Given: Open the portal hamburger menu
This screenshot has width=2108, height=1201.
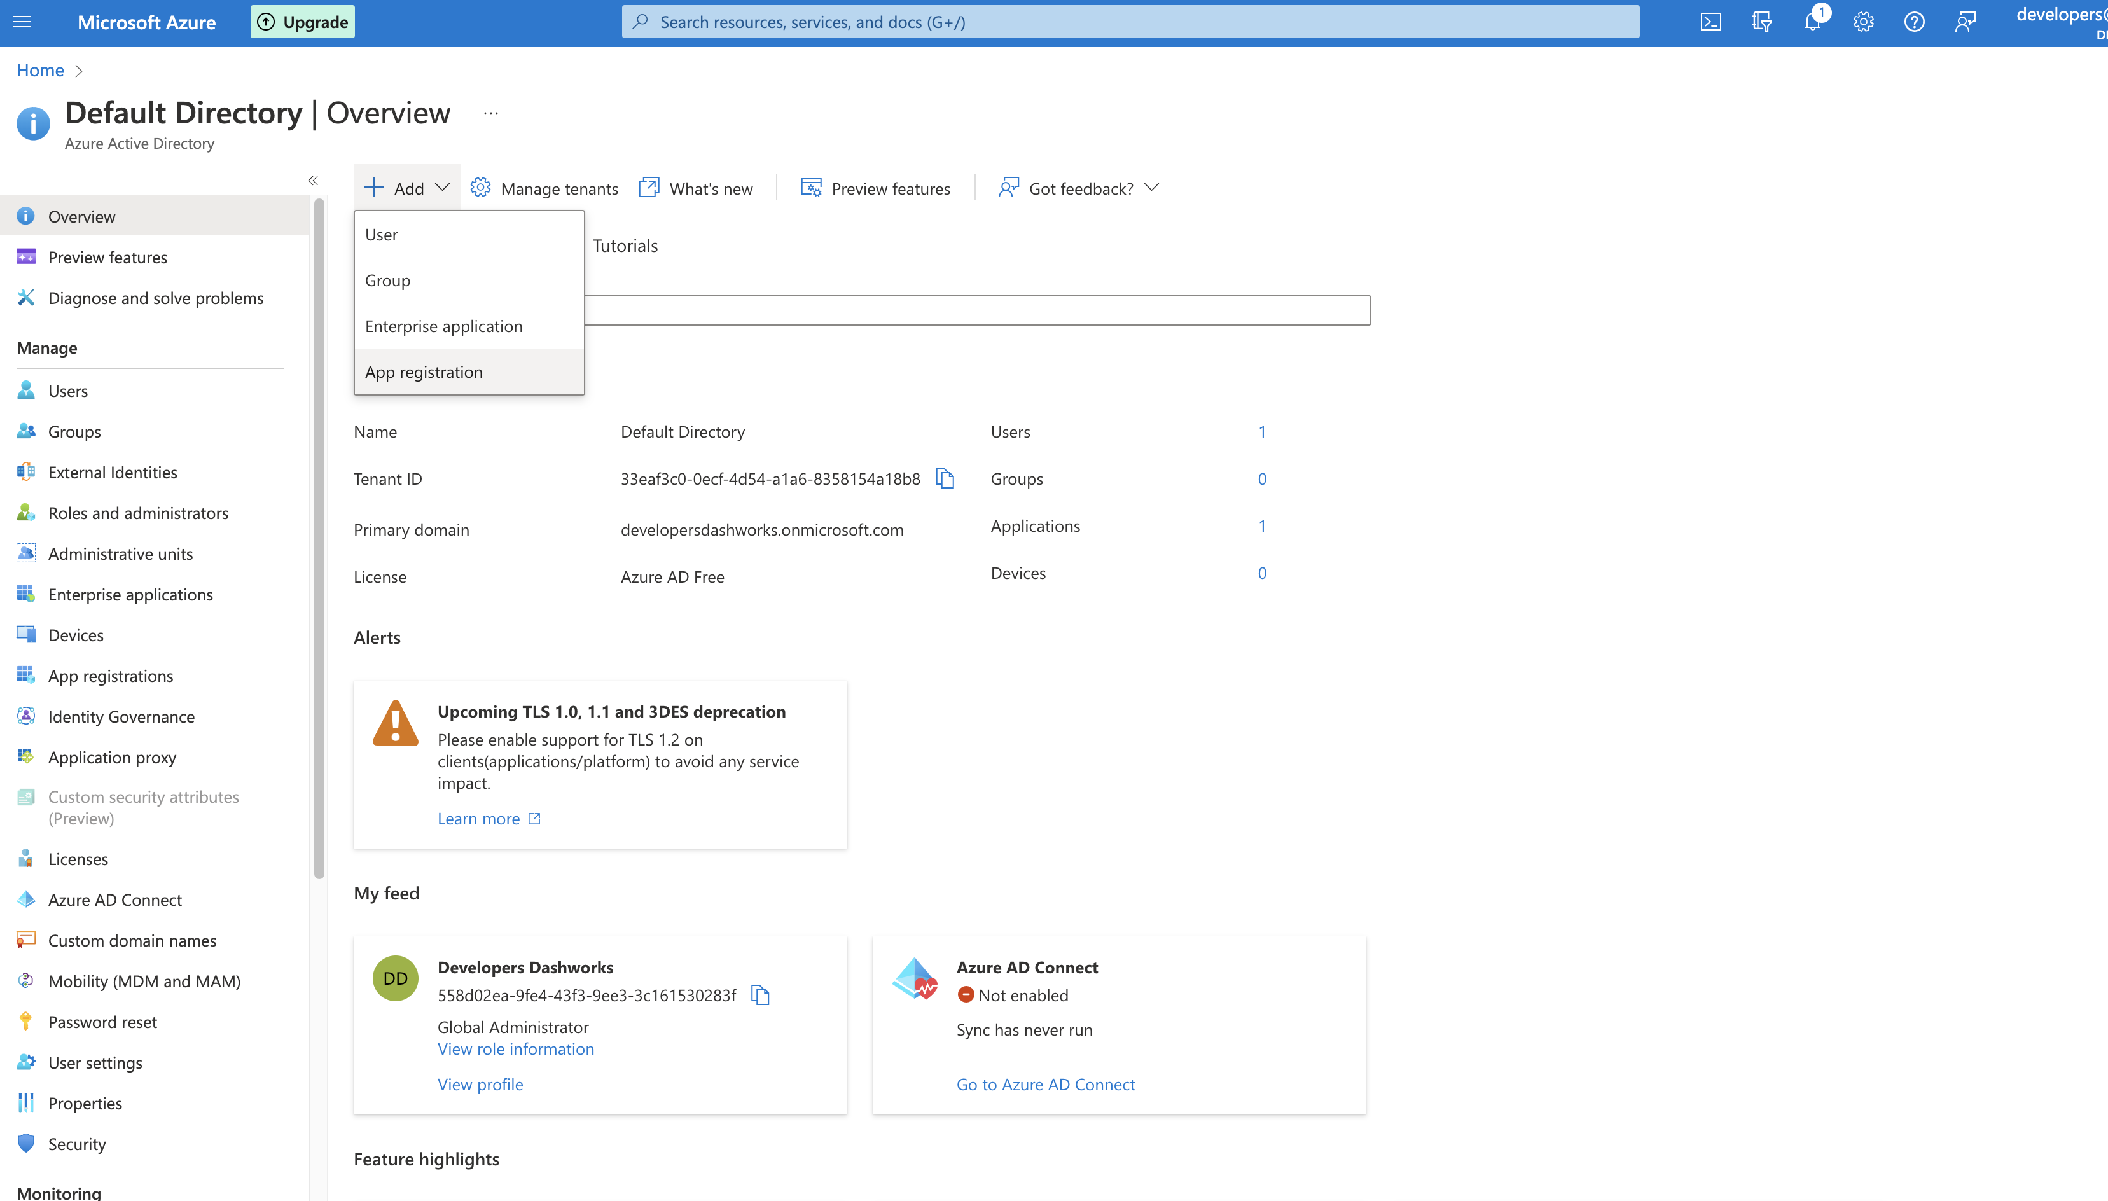Looking at the screenshot, I should coord(22,22).
